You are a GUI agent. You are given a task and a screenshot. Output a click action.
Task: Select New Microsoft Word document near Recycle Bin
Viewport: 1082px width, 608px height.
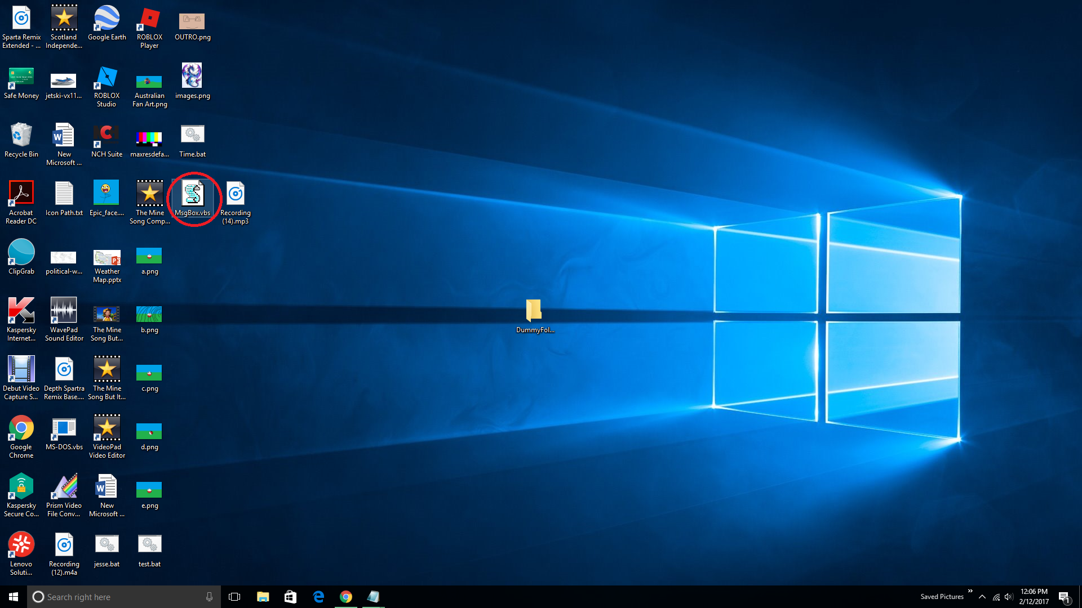coord(64,145)
